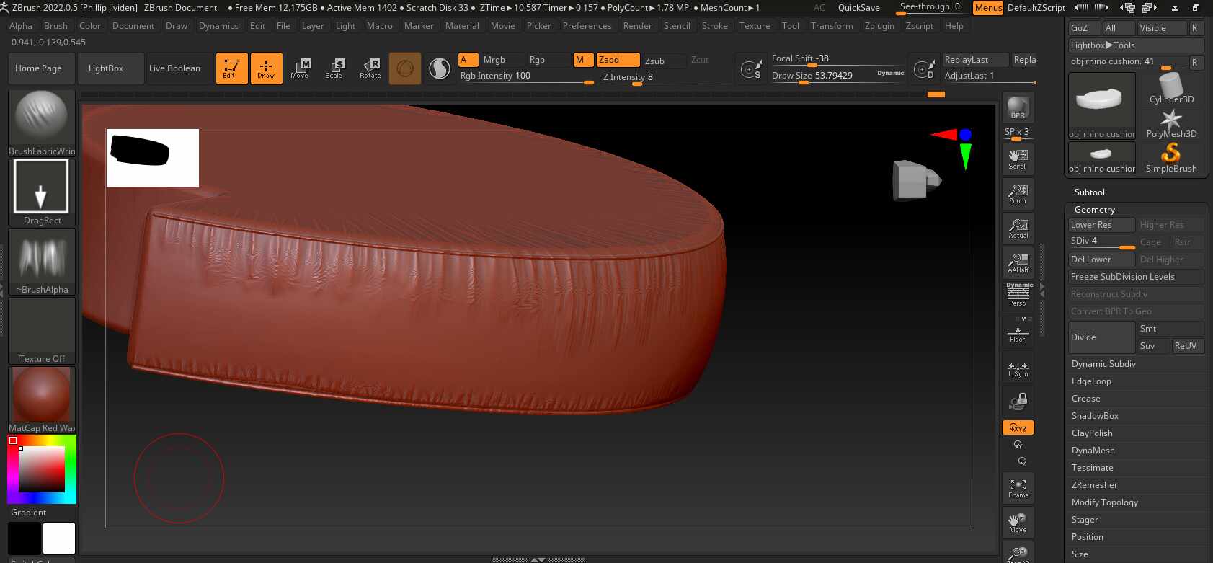Click the Divide button
Screen dimensions: 1213x563
pyautogui.click(x=1101, y=337)
